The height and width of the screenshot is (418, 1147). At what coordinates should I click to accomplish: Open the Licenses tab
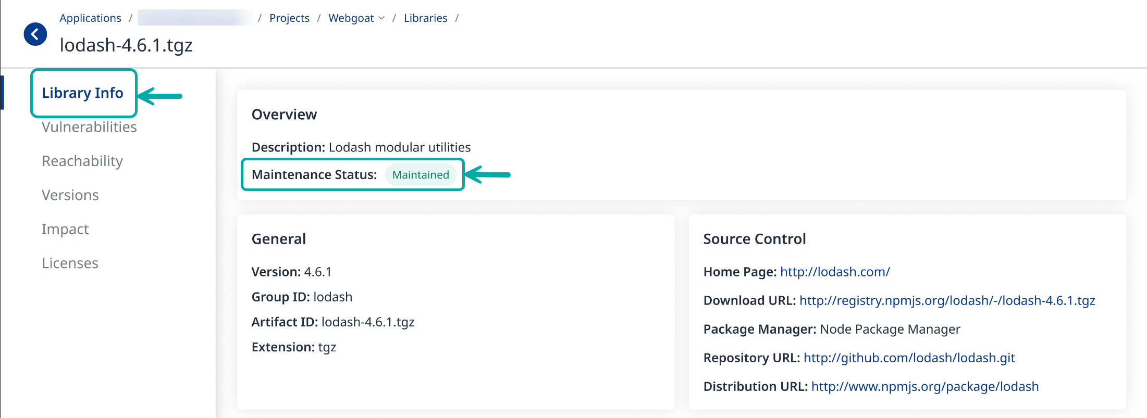point(70,263)
